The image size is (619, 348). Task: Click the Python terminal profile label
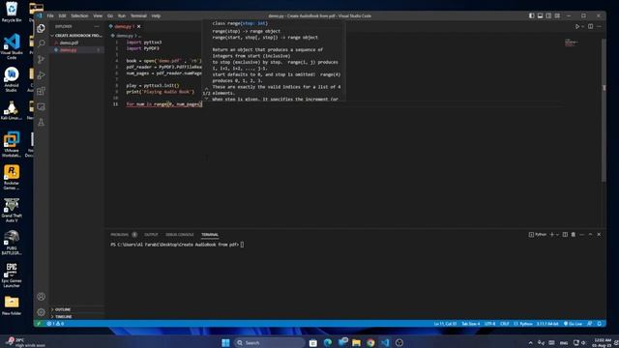538,234
